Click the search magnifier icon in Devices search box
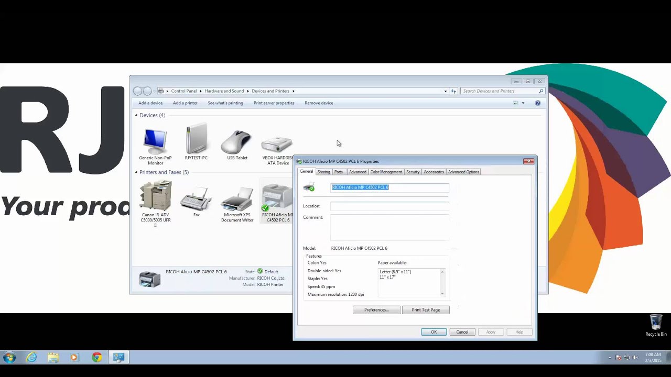The width and height of the screenshot is (671, 377). coord(541,91)
